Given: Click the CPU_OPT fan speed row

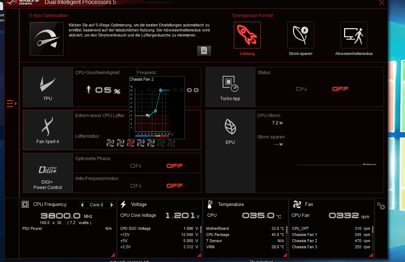Looking at the screenshot, I should (331, 228).
